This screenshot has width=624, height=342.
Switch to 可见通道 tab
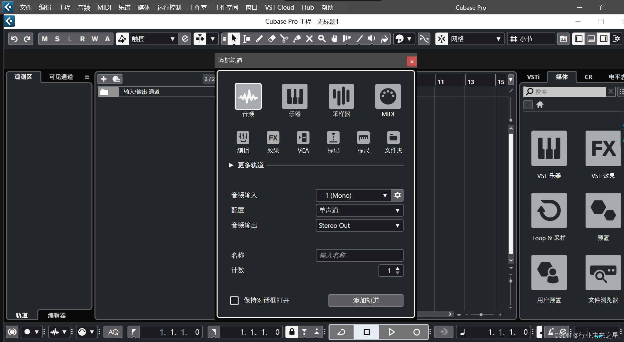pos(61,77)
